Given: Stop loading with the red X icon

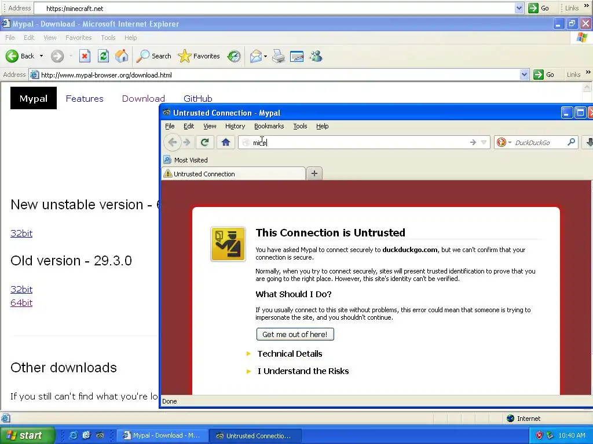Looking at the screenshot, I should (85, 56).
